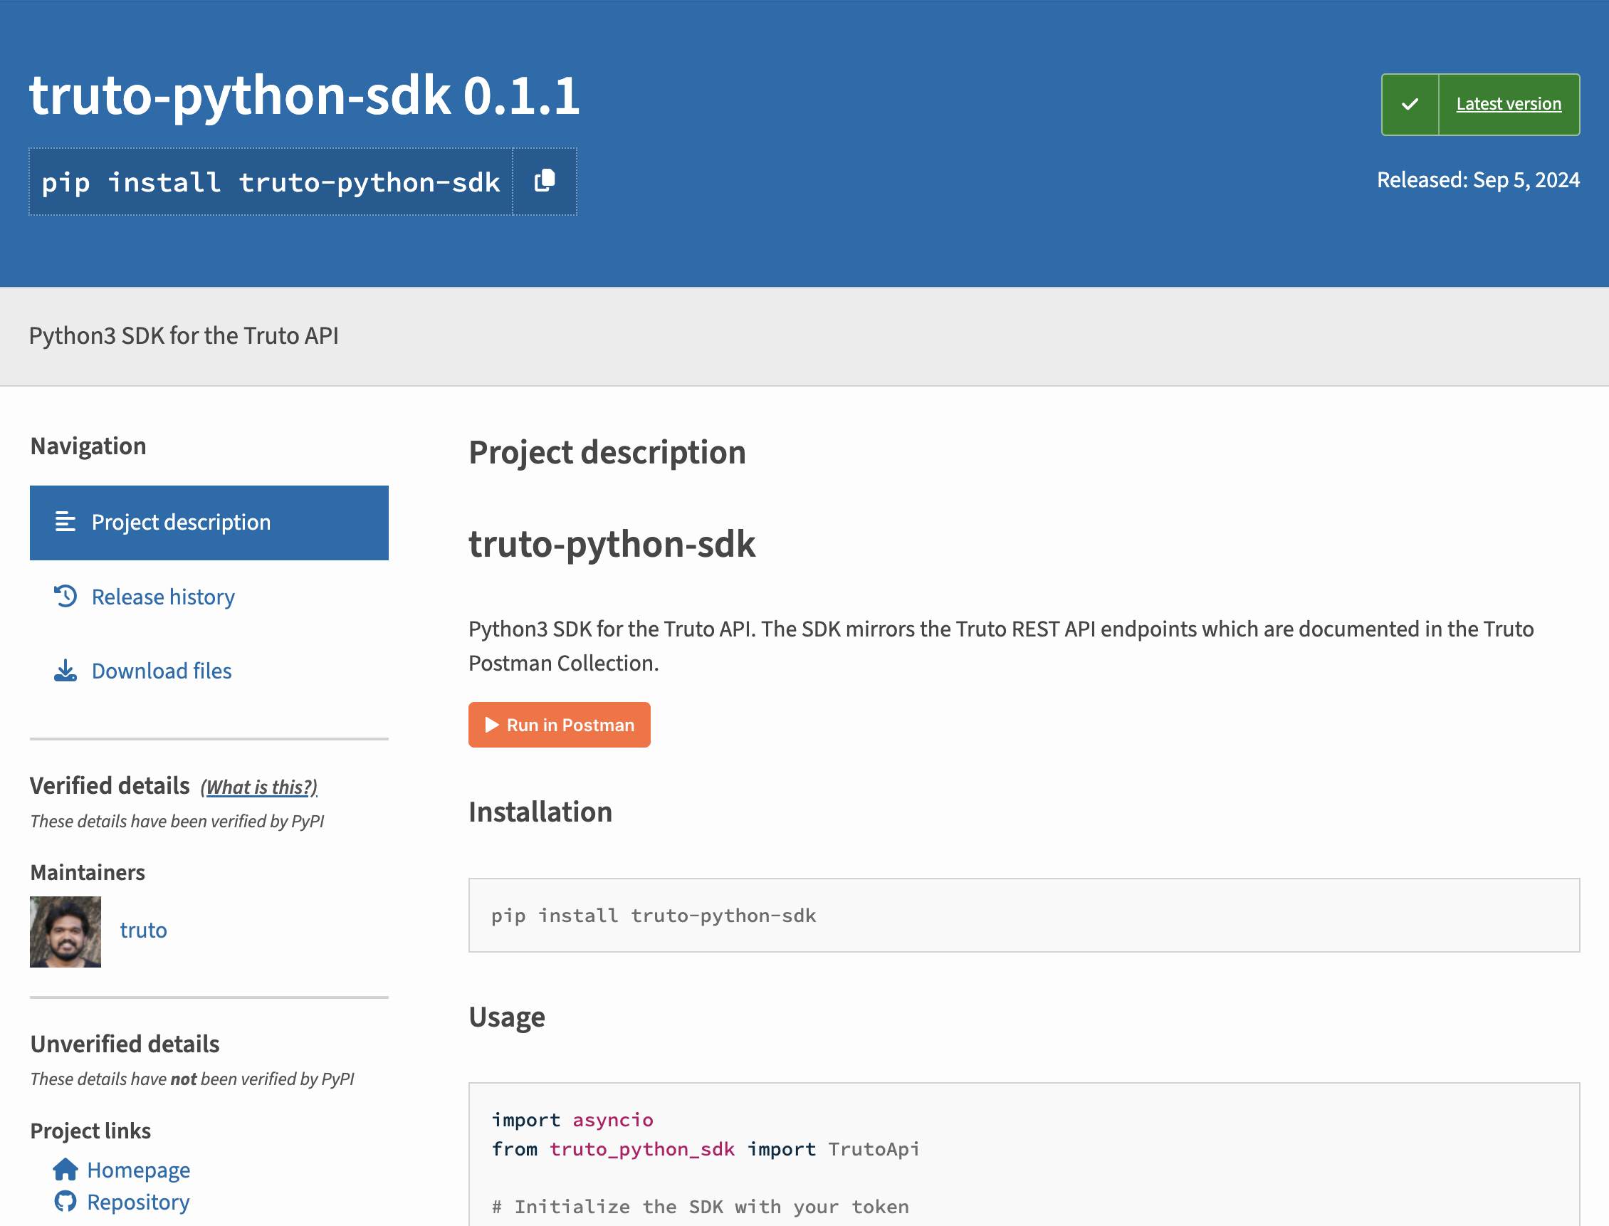Open the "What is this?" verified details link

259,787
